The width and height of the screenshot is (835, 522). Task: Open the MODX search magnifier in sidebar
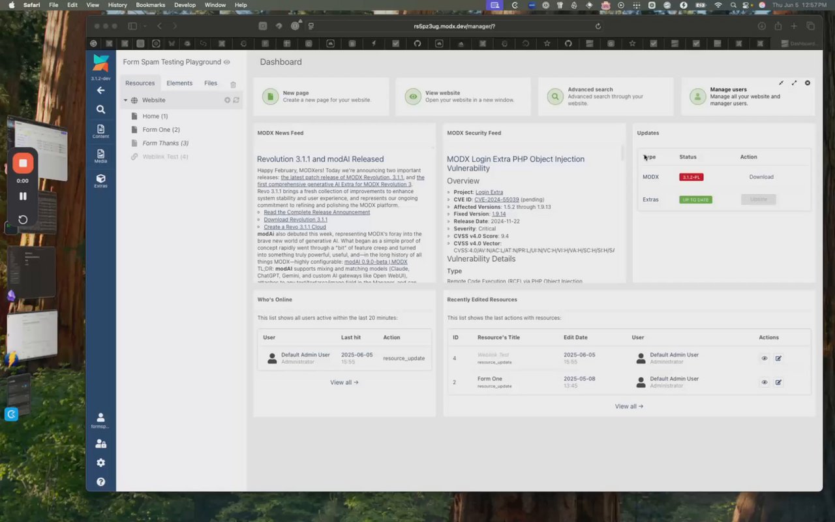(x=100, y=110)
